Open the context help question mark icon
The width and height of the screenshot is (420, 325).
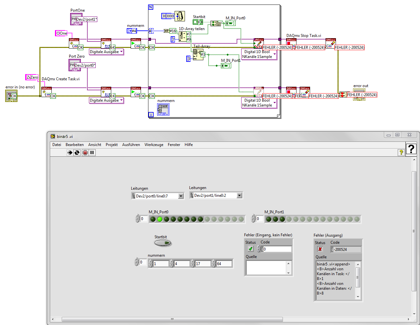click(x=401, y=152)
